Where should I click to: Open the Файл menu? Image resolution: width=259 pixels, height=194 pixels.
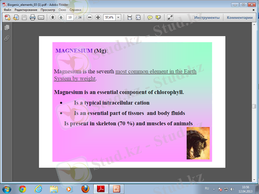[x=7, y=10]
